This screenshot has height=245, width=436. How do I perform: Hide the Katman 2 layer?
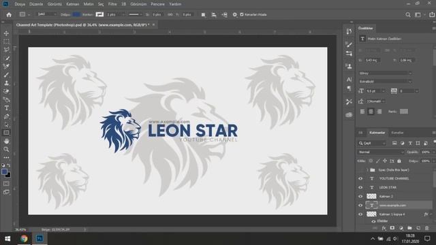click(x=360, y=197)
